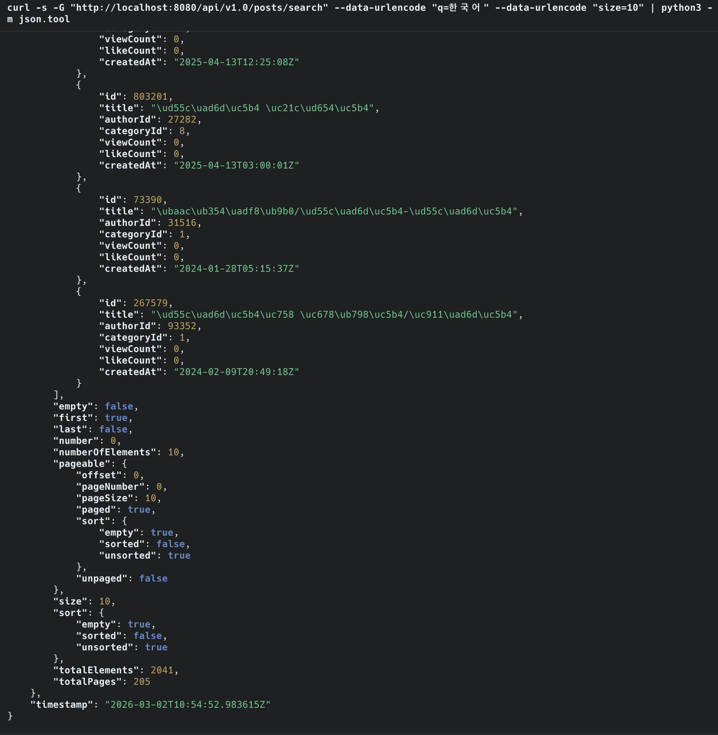Click the post id 73390 value

point(147,200)
